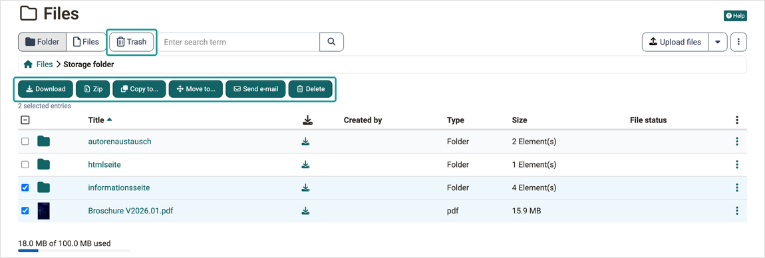Open the informationsseite folder link
This screenshot has width=765, height=258.
point(118,188)
